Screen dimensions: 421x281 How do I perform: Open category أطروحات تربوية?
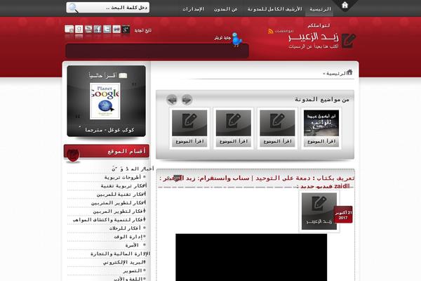[x=122, y=178]
